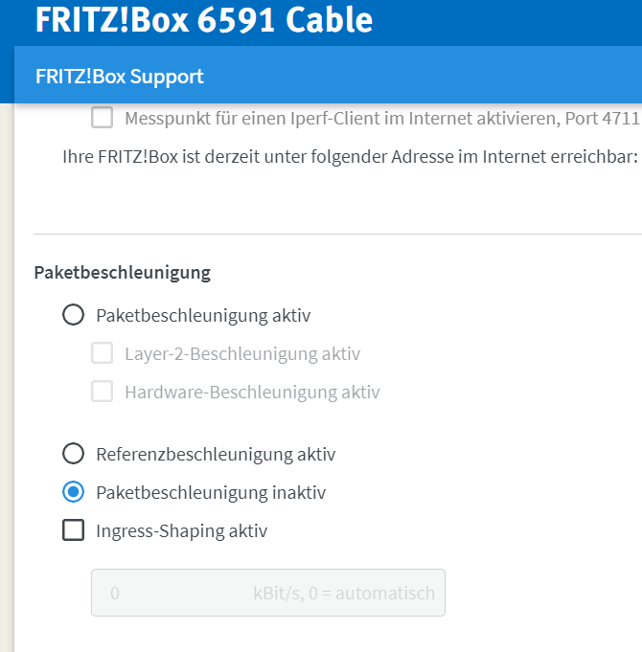The width and height of the screenshot is (642, 652).
Task: Select the Referenzbeschleunigung aktiv radio button
Action: click(73, 454)
